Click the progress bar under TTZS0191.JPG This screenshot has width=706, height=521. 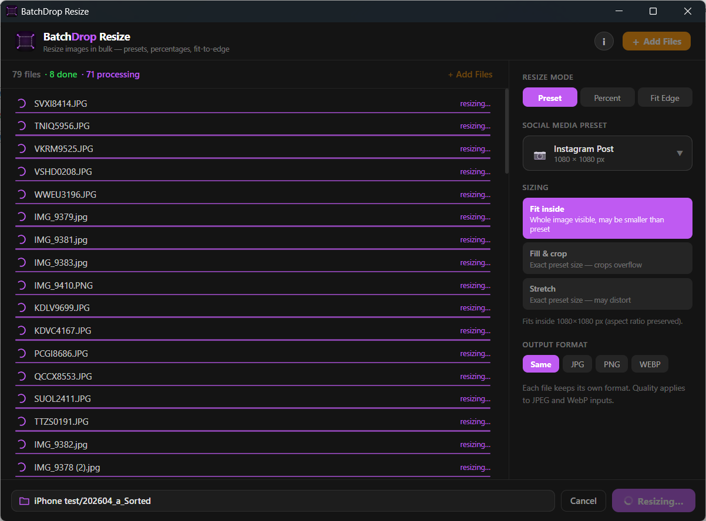pos(253,431)
